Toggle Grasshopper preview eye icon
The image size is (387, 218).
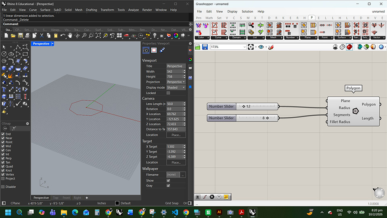261,47
